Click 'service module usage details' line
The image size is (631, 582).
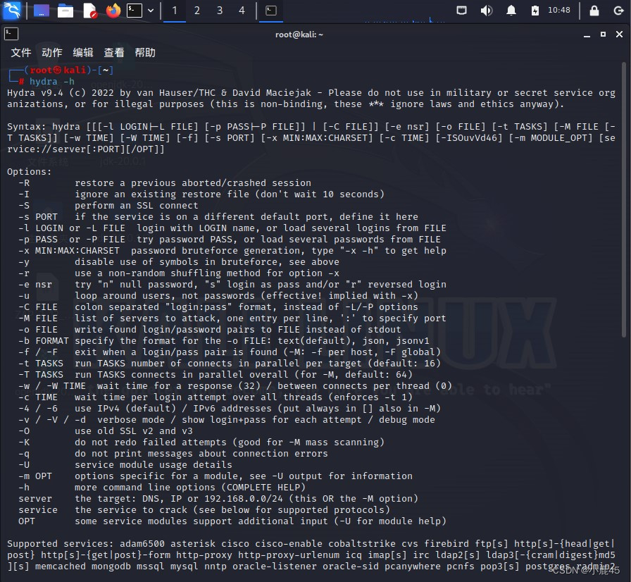tap(154, 465)
